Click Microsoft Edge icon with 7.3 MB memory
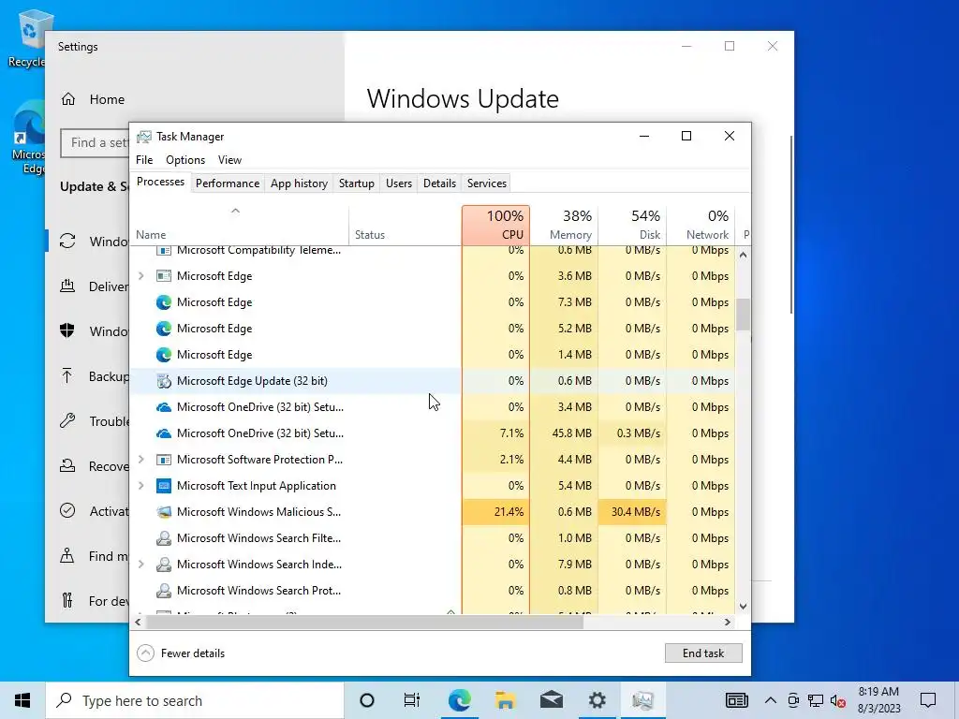 [x=163, y=302]
